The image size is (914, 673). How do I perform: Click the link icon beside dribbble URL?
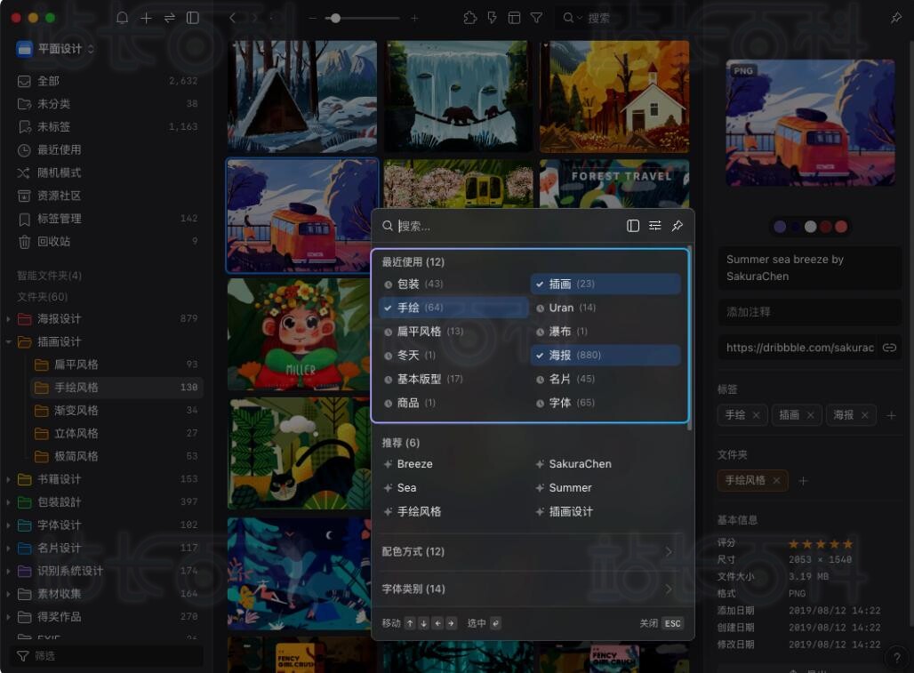coord(888,348)
